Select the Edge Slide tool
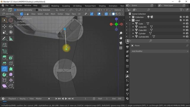190x107 pixels. (4, 80)
